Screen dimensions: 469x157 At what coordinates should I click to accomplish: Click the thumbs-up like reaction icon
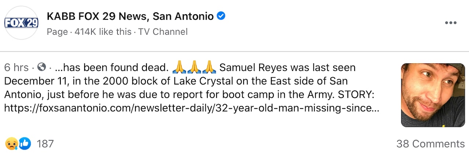coord(25,143)
